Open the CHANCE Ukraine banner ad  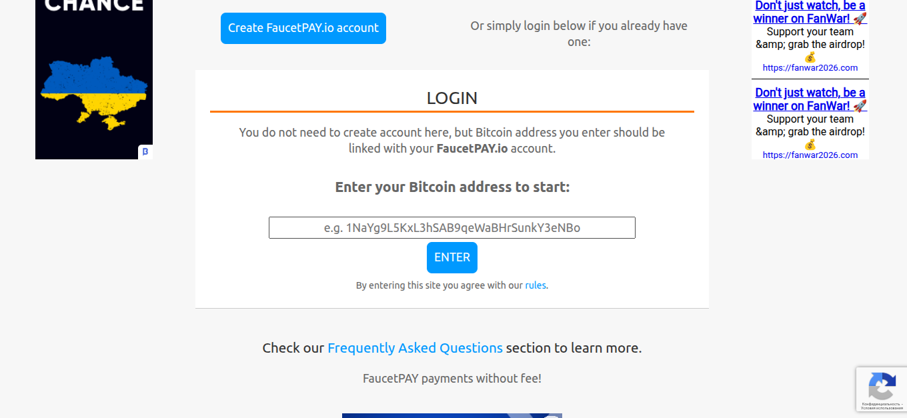(93, 79)
